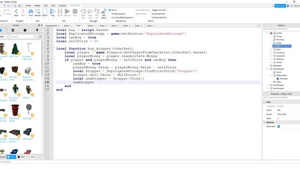Click the Back navigation arrow
The height and width of the screenshot is (169, 300).
[x=16, y=13]
